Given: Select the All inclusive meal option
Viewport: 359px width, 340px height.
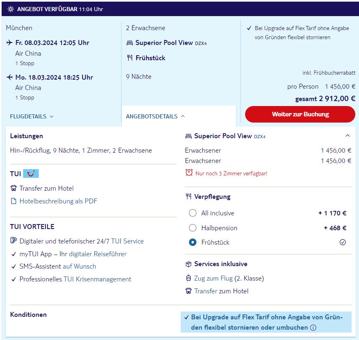Looking at the screenshot, I should (x=193, y=213).
